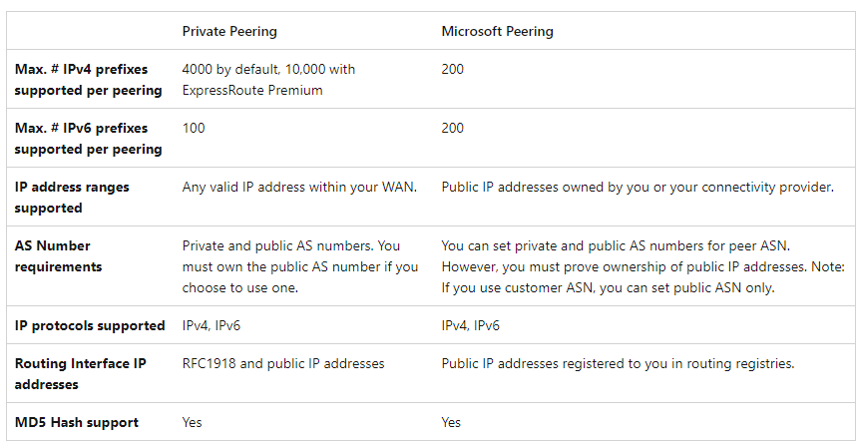This screenshot has height=445, width=859.
Task: Click the Yes value under Microsoft Peering
Action: 451,422
